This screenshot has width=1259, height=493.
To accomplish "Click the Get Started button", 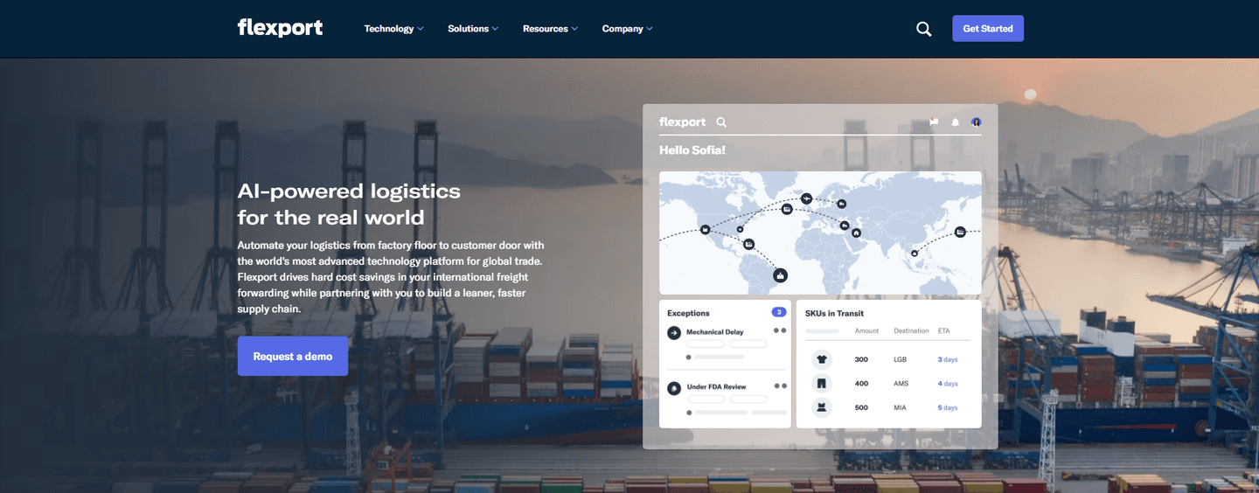I will tap(988, 29).
